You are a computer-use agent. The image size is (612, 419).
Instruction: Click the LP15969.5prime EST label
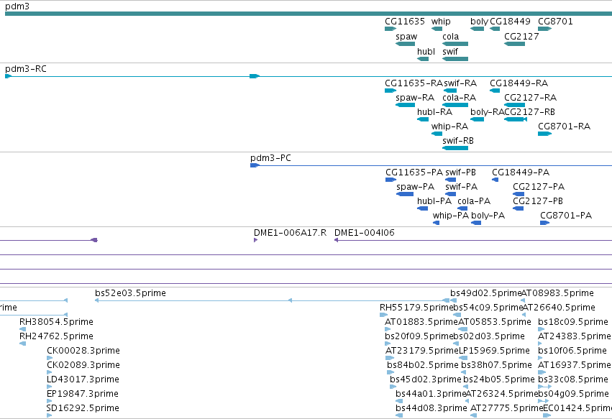tap(494, 351)
